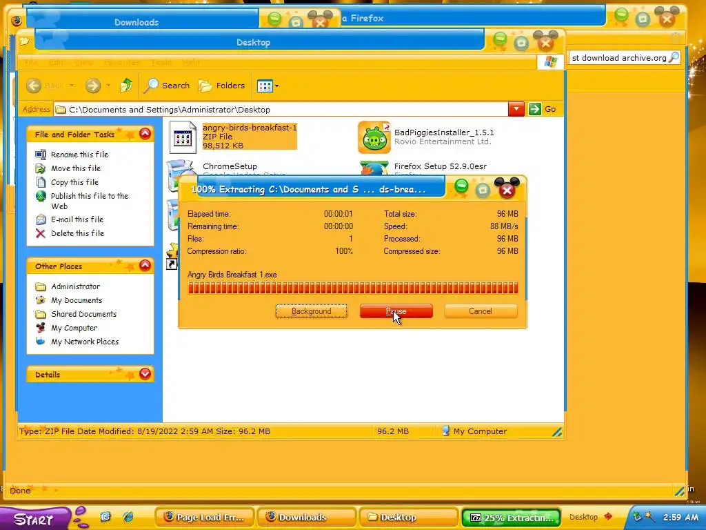Click the Forward arrow in Desktop window
The height and width of the screenshot is (530, 706).
pyautogui.click(x=93, y=85)
